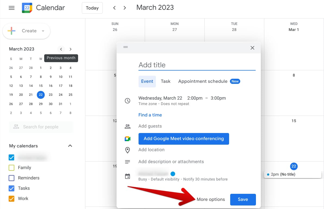
Task: Click the blue calendar color dot
Action: tap(173, 174)
